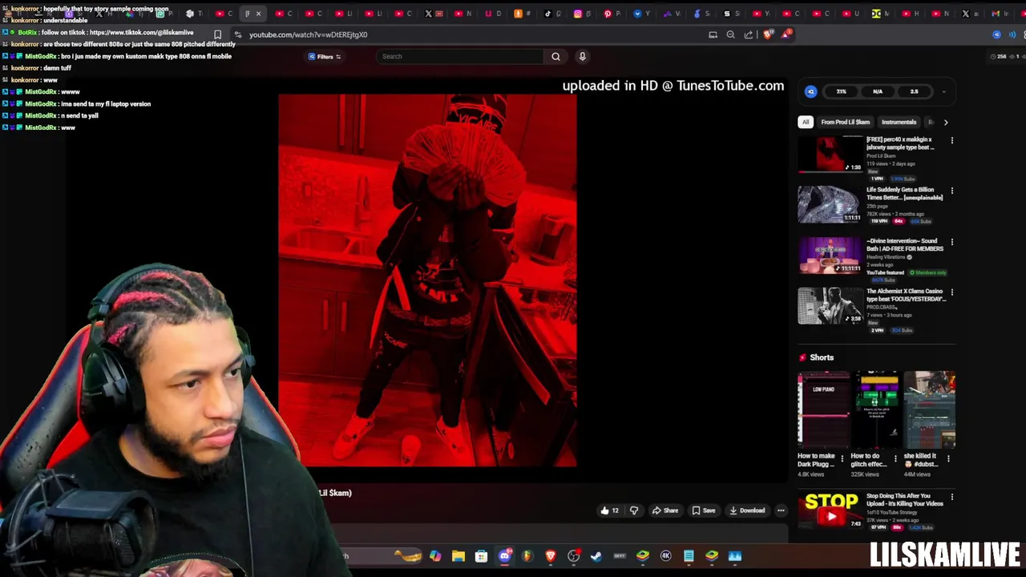
Task: Open more actions ellipsis under video
Action: tap(781, 510)
